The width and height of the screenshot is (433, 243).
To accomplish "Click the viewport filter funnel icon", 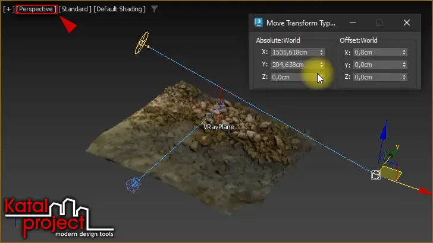I will click(155, 9).
